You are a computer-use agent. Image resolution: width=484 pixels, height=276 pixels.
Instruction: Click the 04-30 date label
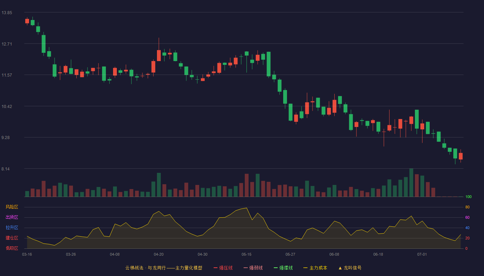coord(203,254)
